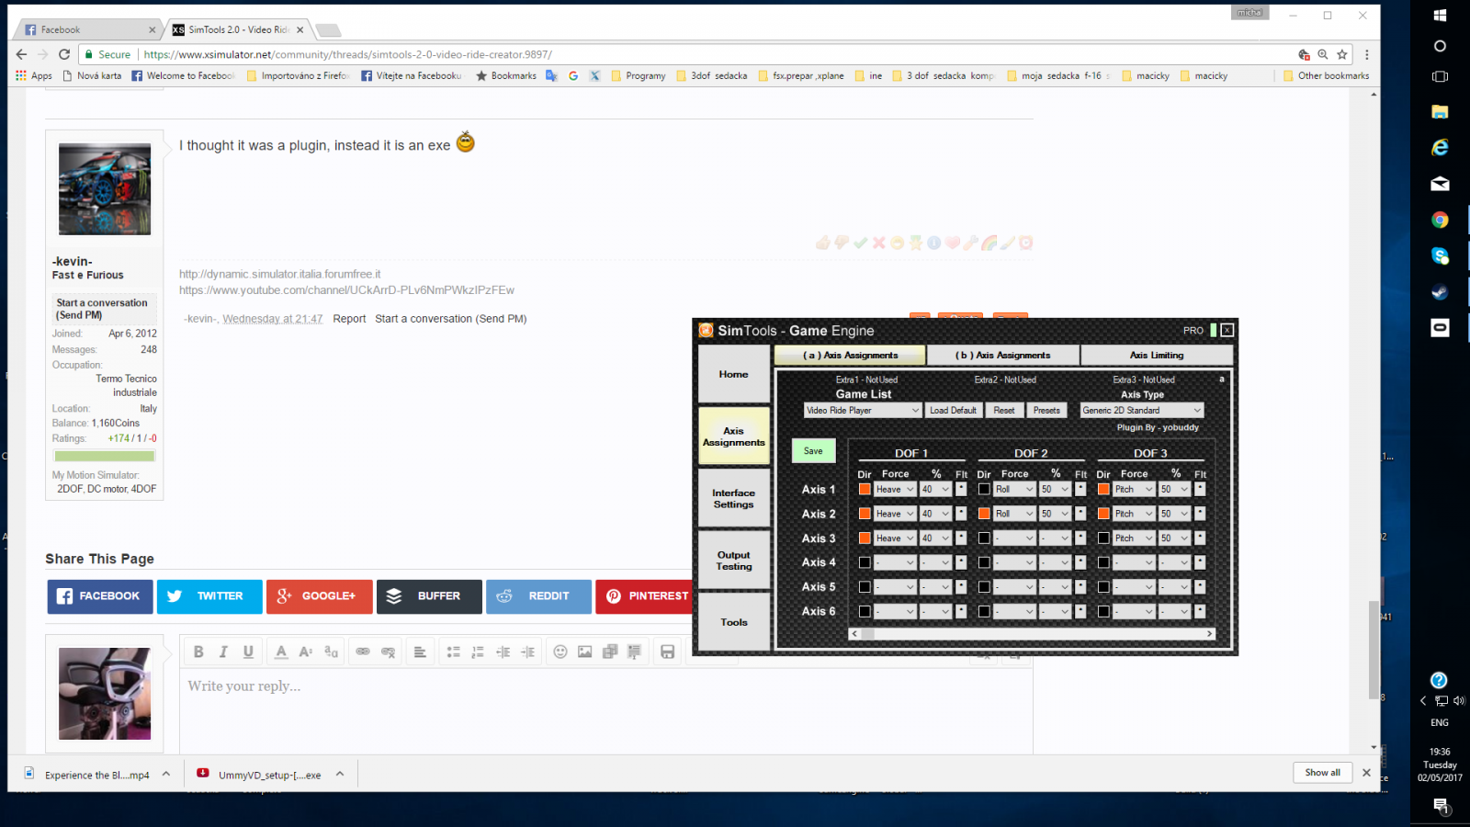This screenshot has height=827, width=1470.
Task: Insert a link in reply editor
Action: click(x=363, y=651)
